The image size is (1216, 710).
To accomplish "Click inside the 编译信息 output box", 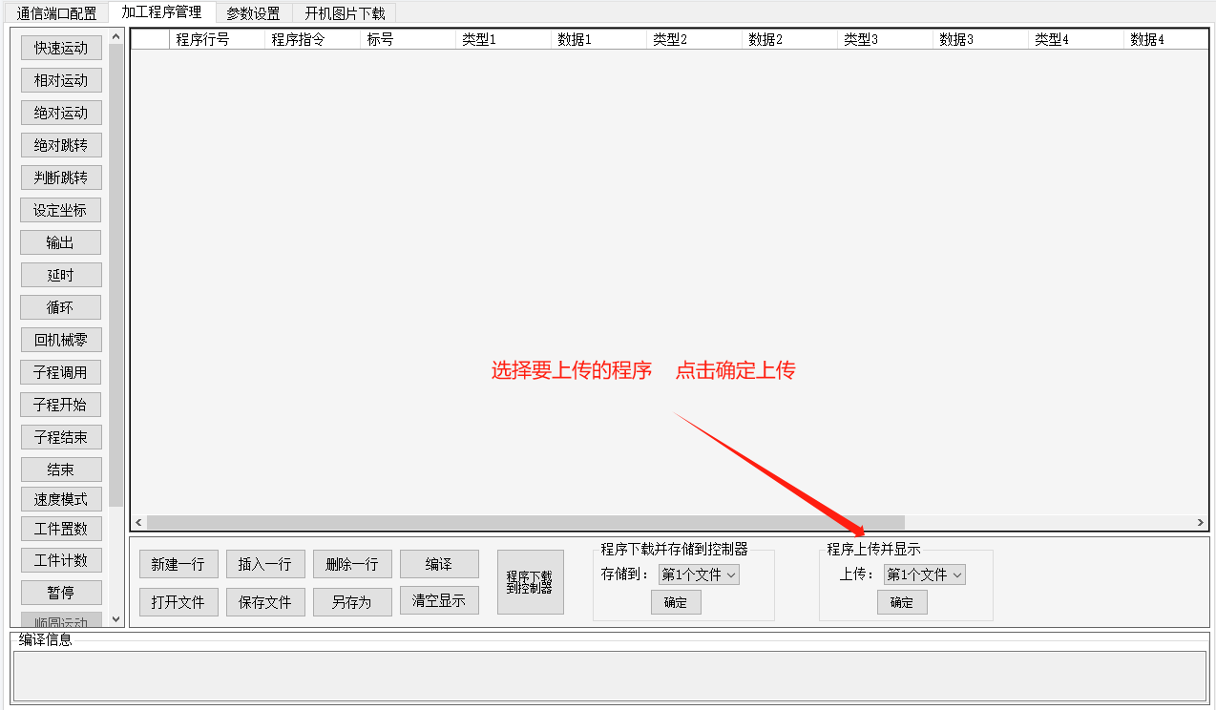I will [610, 676].
